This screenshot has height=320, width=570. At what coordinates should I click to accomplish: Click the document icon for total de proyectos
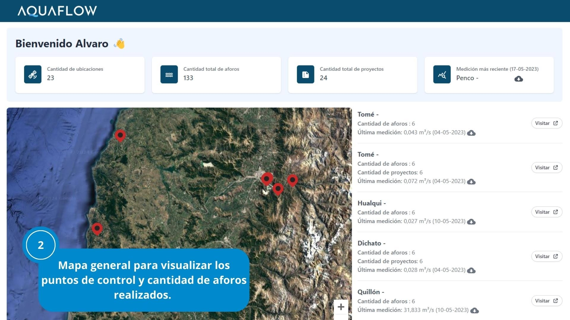point(305,74)
